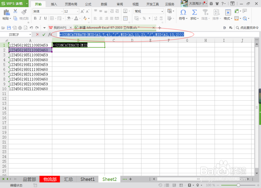Click the find magnifier icon in ribbon
Viewport: 261px width, 188px height.
(245, 19)
